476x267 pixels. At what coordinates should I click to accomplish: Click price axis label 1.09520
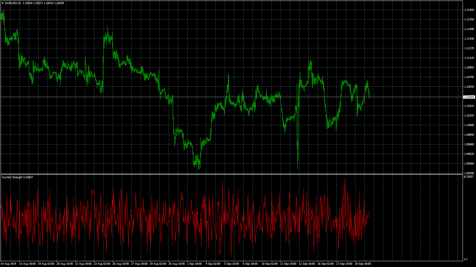click(469, 154)
